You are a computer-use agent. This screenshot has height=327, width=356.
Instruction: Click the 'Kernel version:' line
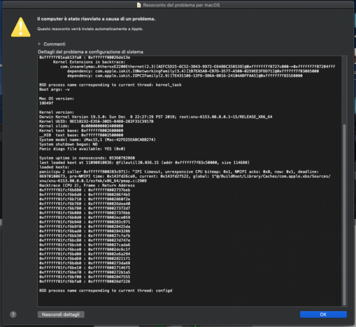tap(56, 113)
